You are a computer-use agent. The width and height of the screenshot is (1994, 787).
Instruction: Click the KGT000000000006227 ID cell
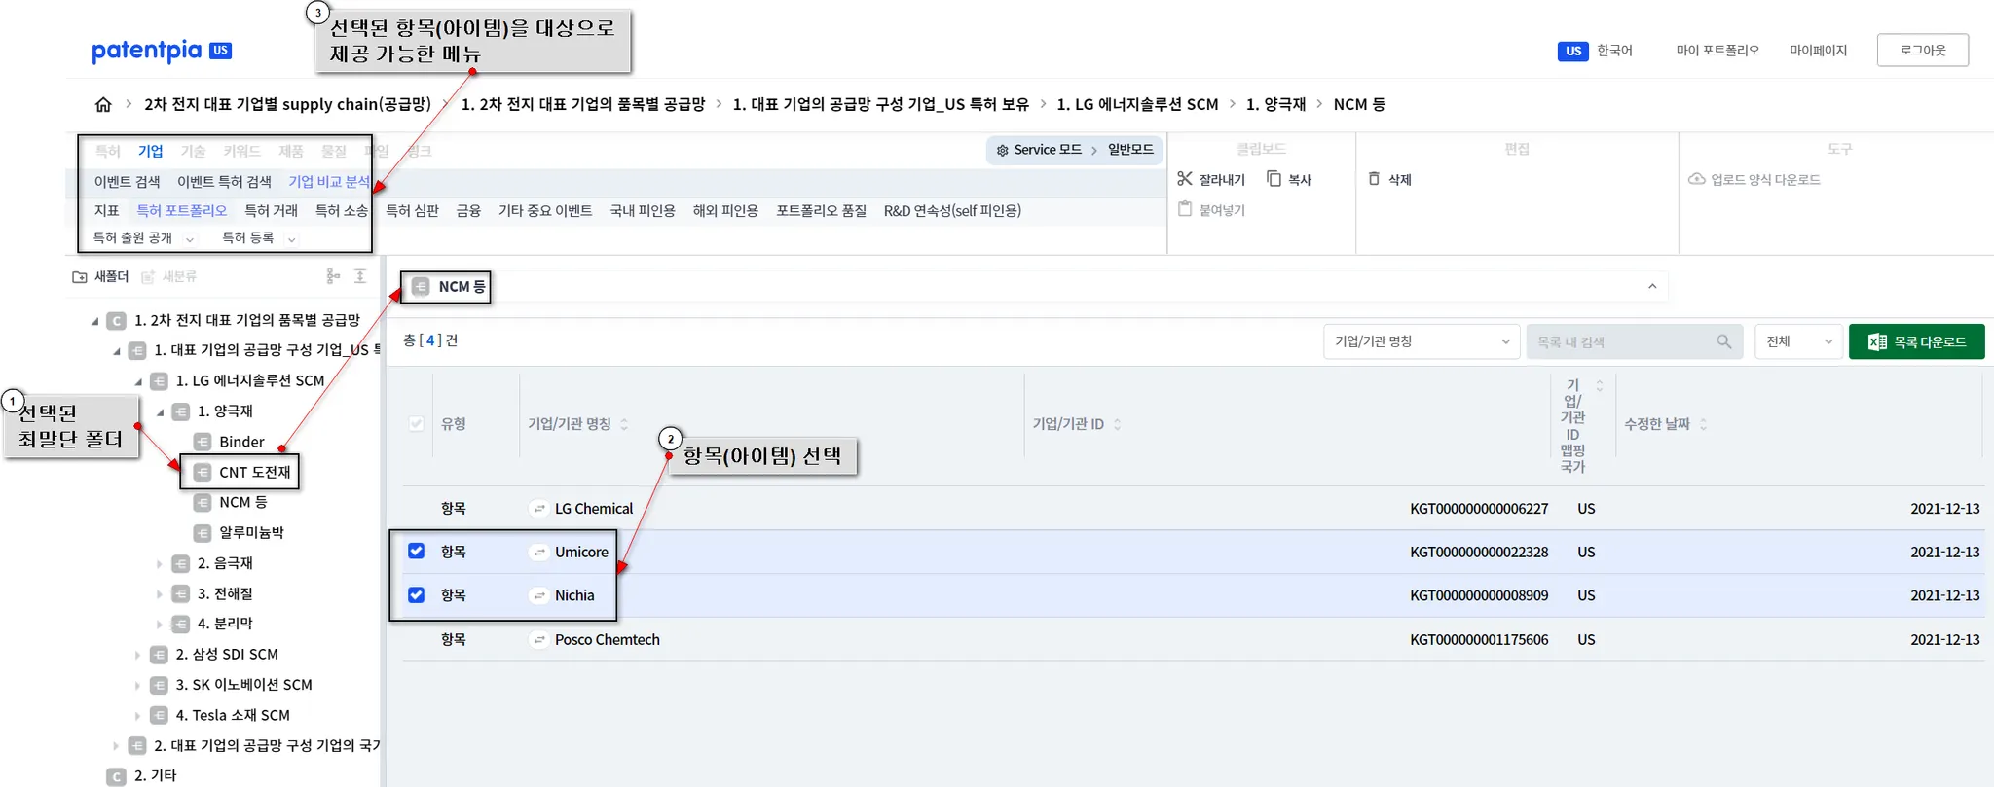click(x=1479, y=509)
